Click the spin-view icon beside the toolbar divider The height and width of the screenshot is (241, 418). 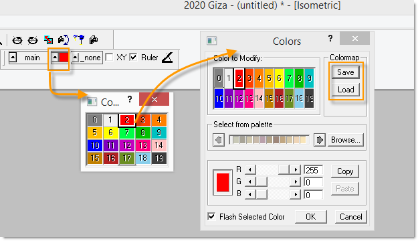[17, 40]
